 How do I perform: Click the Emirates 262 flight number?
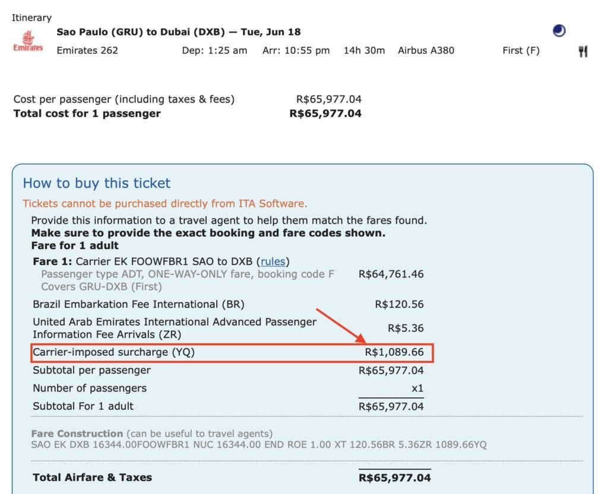[87, 50]
